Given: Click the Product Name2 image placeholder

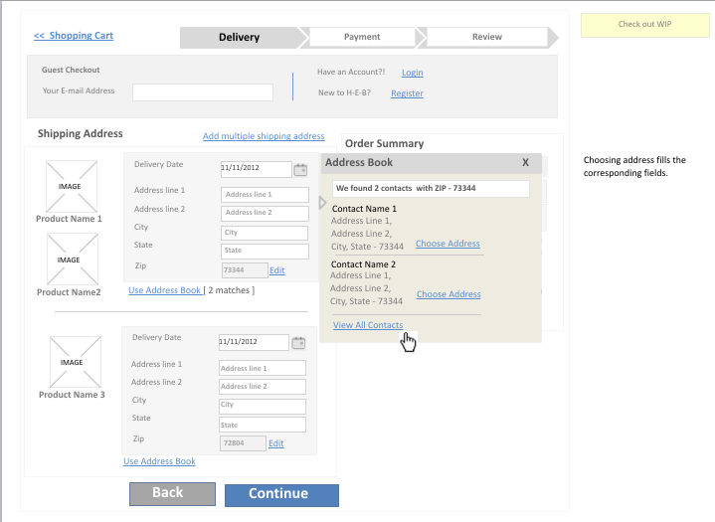Looking at the screenshot, I should point(73,259).
